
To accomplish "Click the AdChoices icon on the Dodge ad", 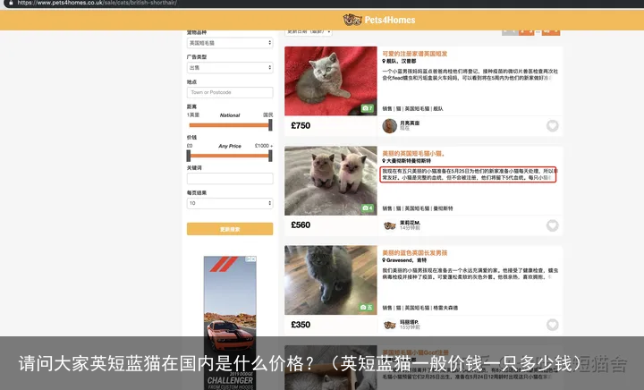I will click(x=249, y=259).
